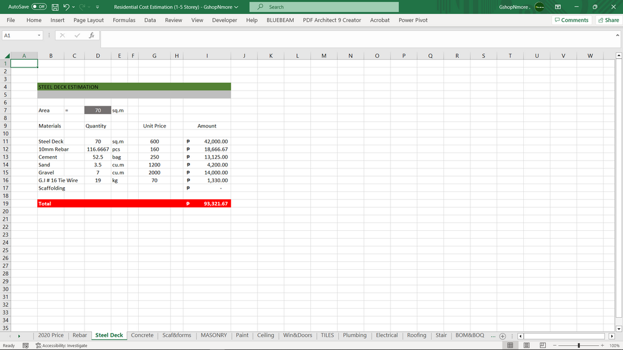623x350 pixels.
Task: Open the Concrete sheet tab
Action: click(x=142, y=335)
